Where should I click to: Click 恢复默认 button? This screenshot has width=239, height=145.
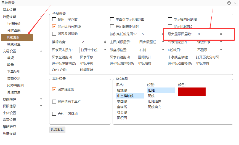tap(57, 130)
